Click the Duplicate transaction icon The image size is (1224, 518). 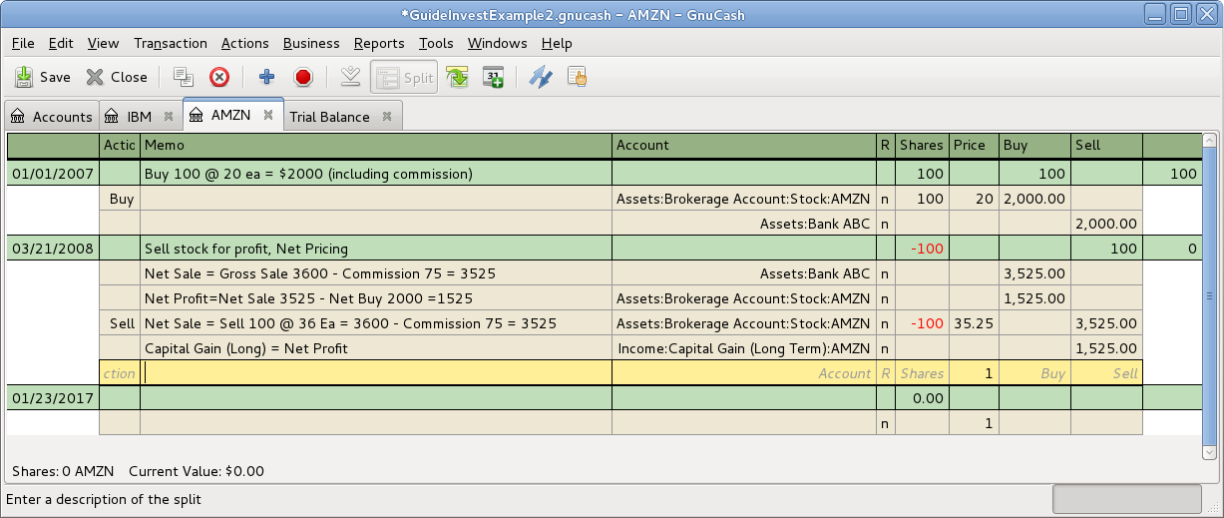pyautogui.click(x=183, y=77)
